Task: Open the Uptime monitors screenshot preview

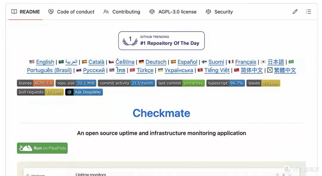Action: 161,169
